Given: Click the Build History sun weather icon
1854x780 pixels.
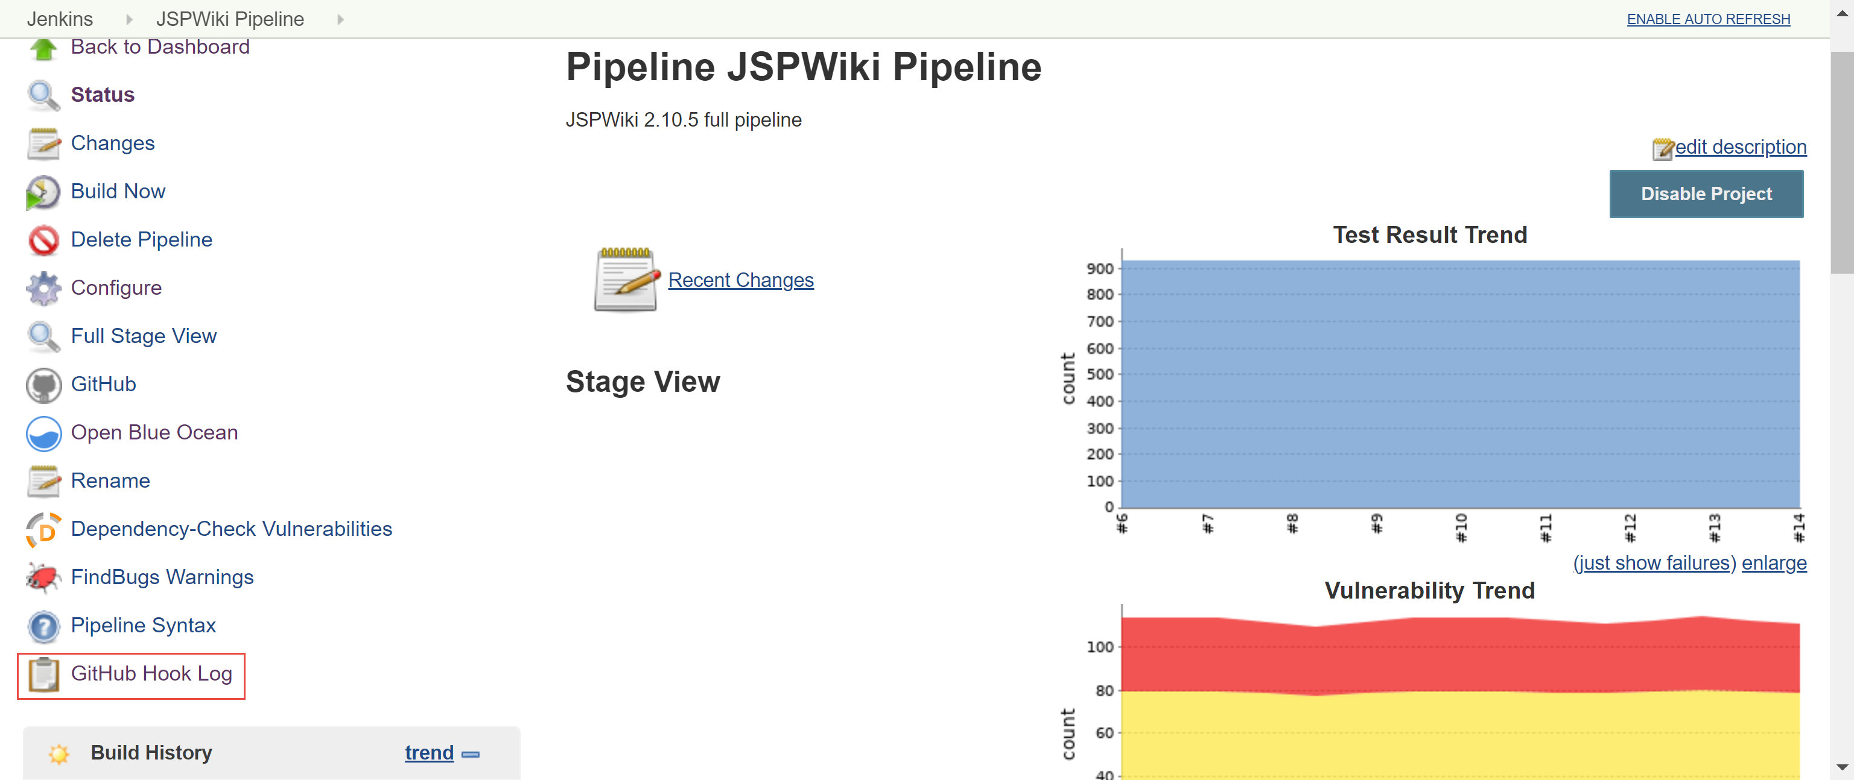Looking at the screenshot, I should 59,753.
